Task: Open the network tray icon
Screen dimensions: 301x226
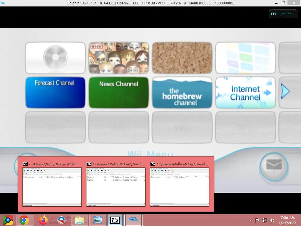Action: [265, 220]
